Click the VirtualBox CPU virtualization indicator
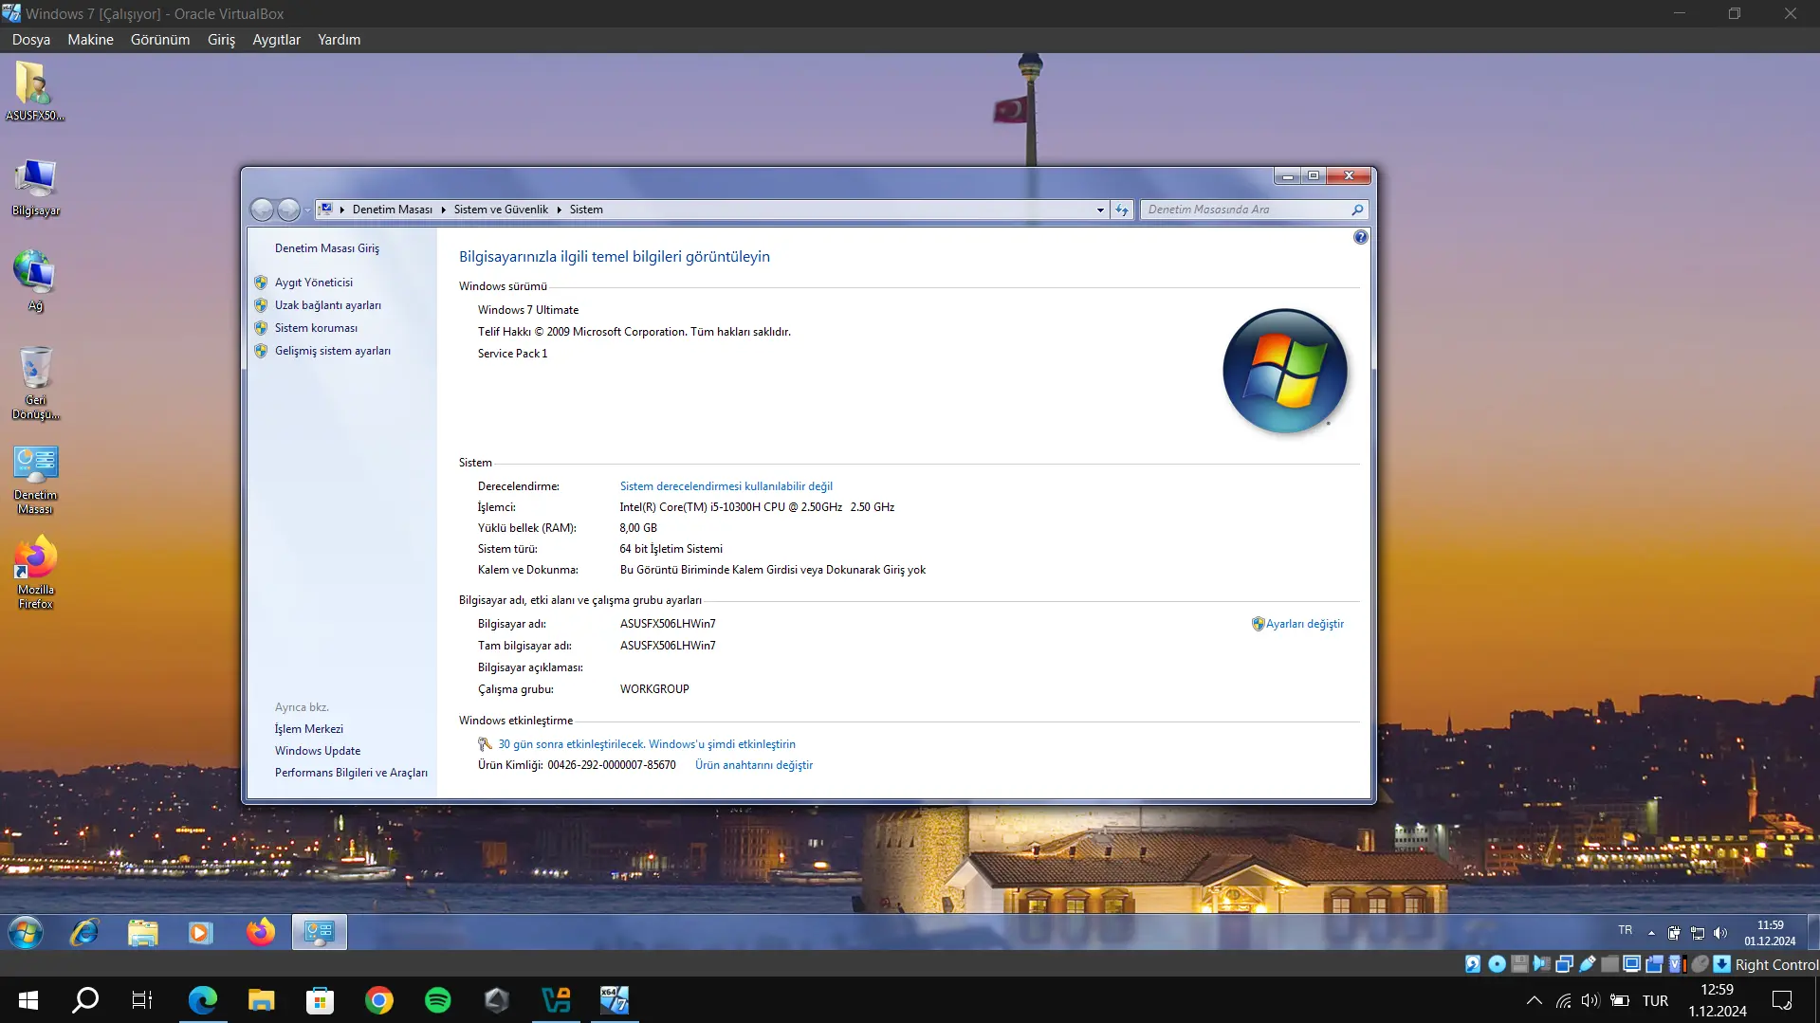1820x1023 pixels. point(1677,964)
